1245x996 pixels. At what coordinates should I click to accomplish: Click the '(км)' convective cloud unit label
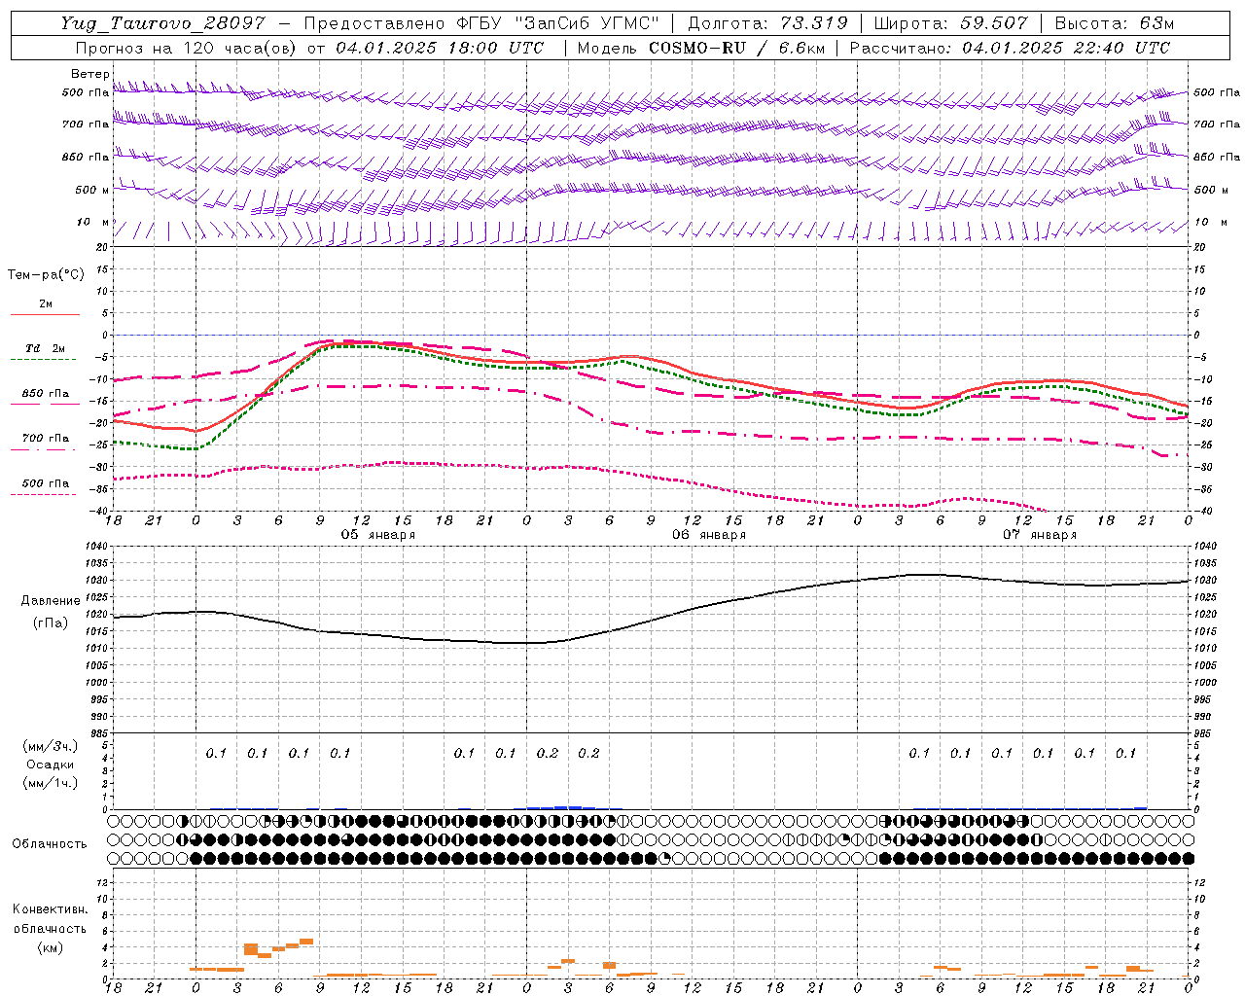[51, 947]
